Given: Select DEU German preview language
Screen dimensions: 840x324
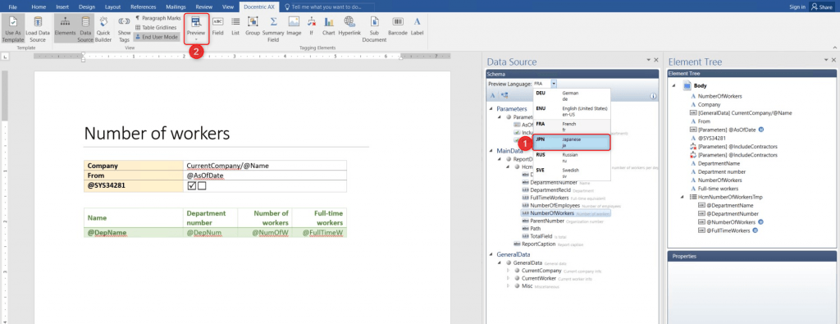Looking at the screenshot, I should (x=572, y=96).
